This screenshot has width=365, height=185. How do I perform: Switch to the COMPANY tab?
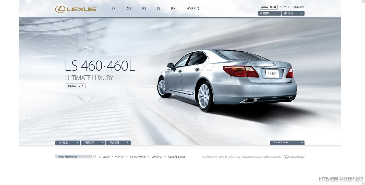(x=298, y=7)
